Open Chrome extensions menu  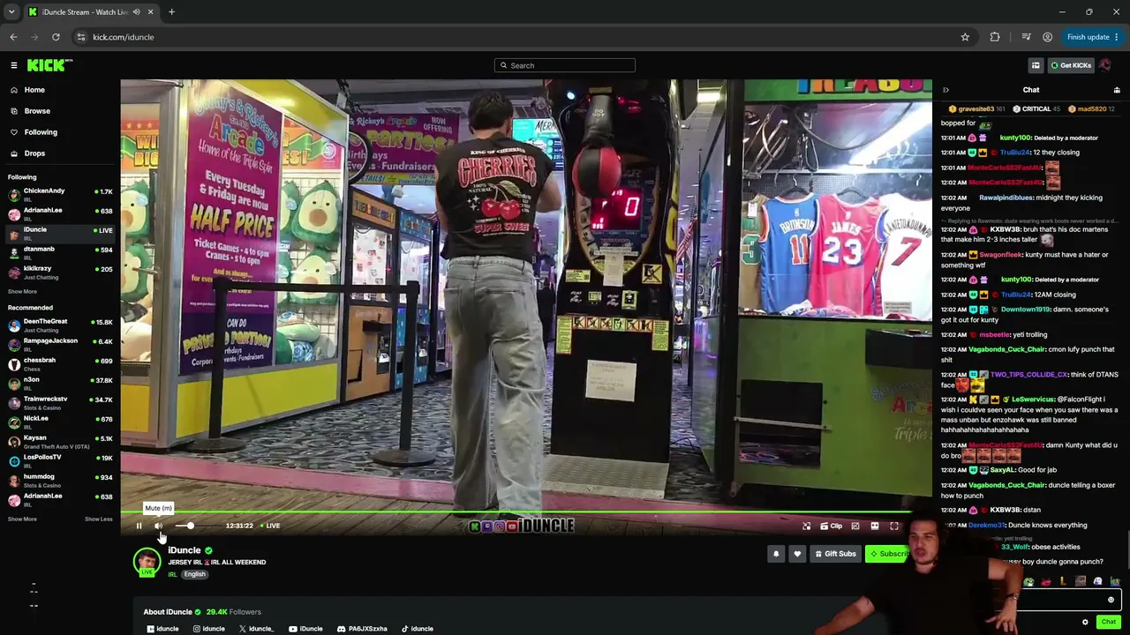[995, 37]
